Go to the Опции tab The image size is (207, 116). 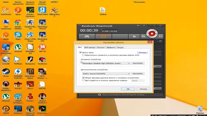click(120, 47)
